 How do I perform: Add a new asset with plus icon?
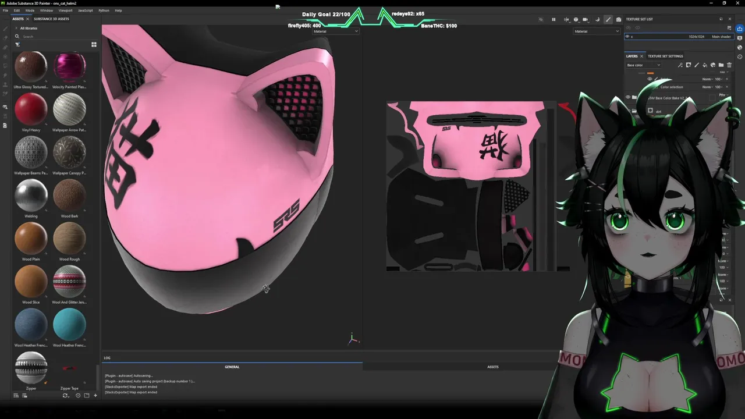tap(95, 396)
